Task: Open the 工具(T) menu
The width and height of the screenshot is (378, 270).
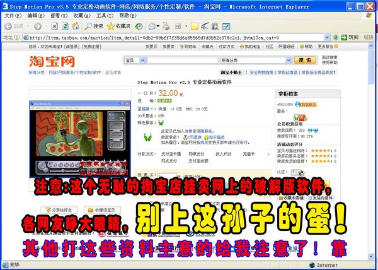Action: pos(105,16)
